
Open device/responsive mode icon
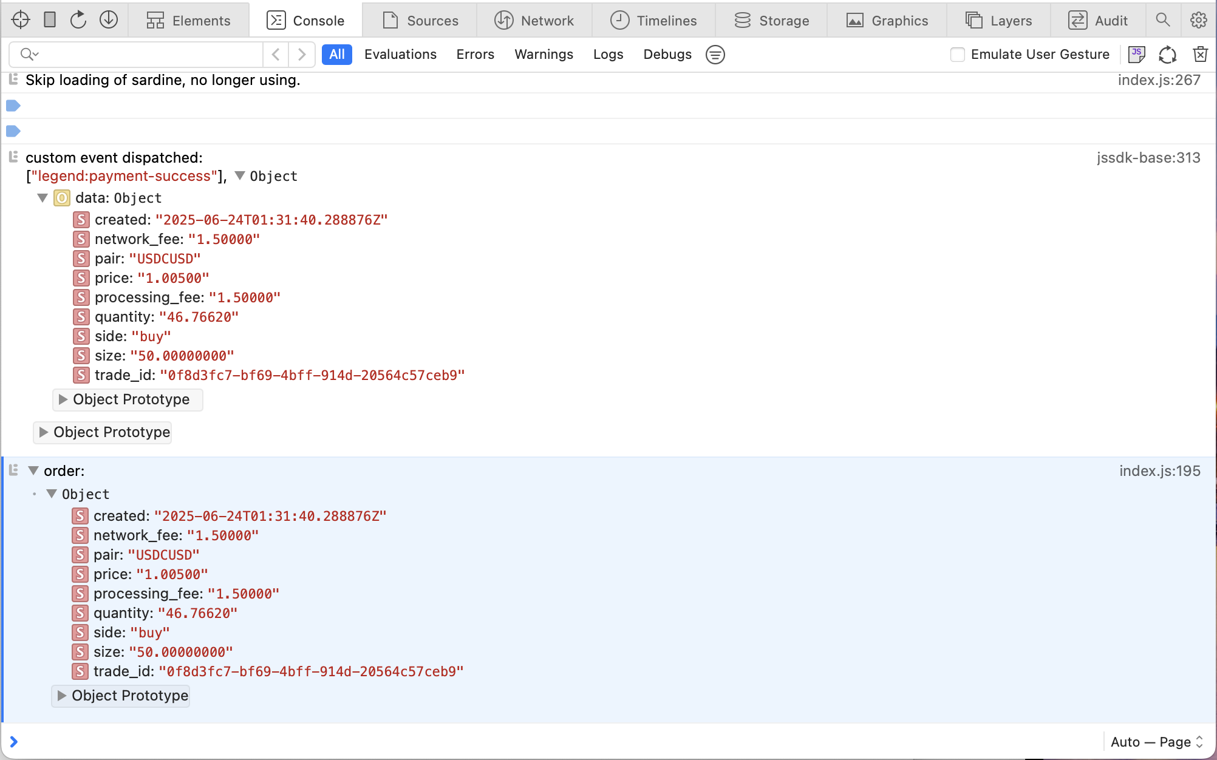[x=50, y=20]
